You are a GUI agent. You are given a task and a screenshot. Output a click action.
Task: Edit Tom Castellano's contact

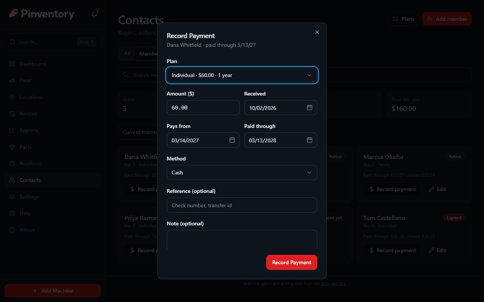[437, 250]
